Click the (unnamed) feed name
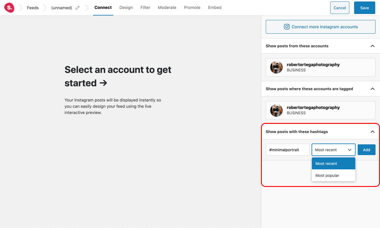This screenshot has height=228, width=380. tap(62, 8)
